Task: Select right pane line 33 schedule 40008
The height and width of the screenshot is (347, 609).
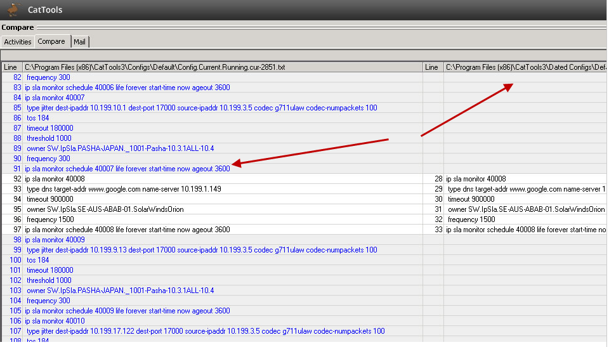Action: [526, 229]
